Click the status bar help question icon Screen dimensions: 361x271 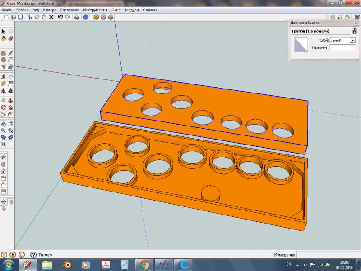pyautogui.click(x=33, y=255)
